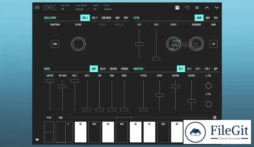Click the MIDI icon in the bottom-left sidebar
Image resolution: width=254 pixels, height=147 pixels.
tap(37, 140)
